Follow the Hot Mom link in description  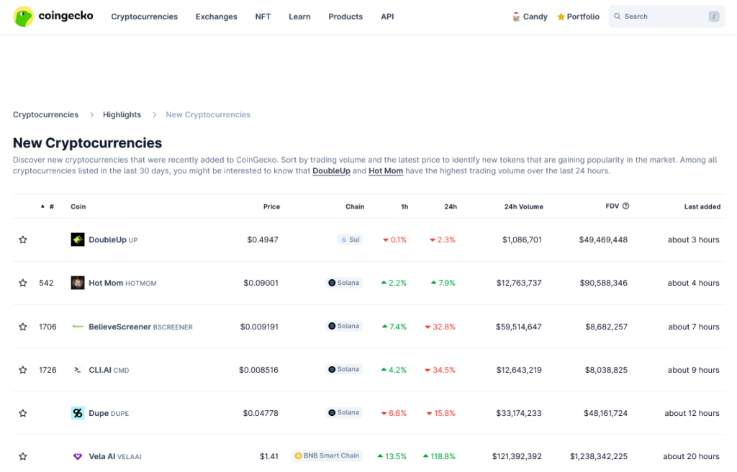tap(386, 171)
